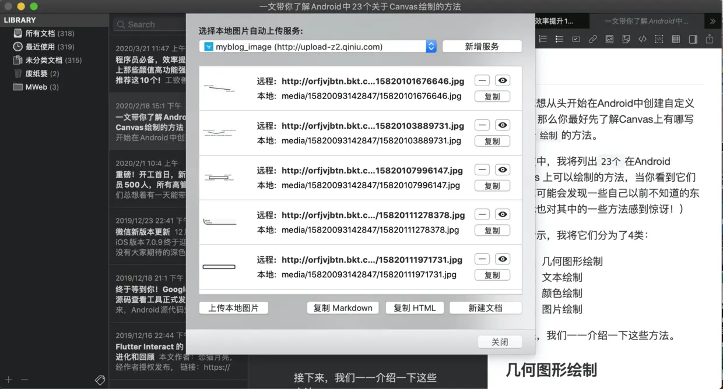The width and height of the screenshot is (723, 389).
Task: Preview image 15820107996147.jpg with eye button
Action: tap(503, 170)
